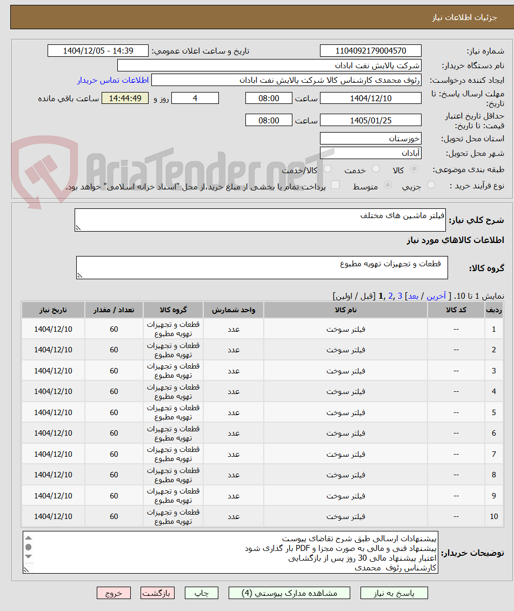The width and height of the screenshot is (514, 611).
Task: Open مشاهده مدارک پیوستی (4) button
Action: [x=290, y=593]
